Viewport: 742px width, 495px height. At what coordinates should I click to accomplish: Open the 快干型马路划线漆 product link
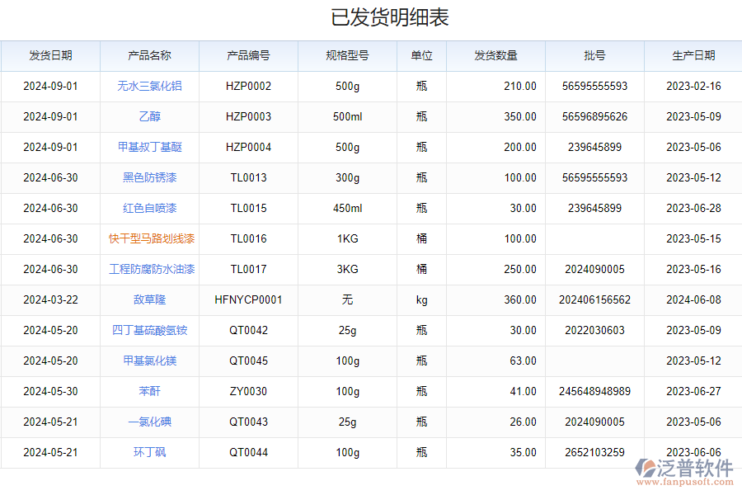click(150, 238)
